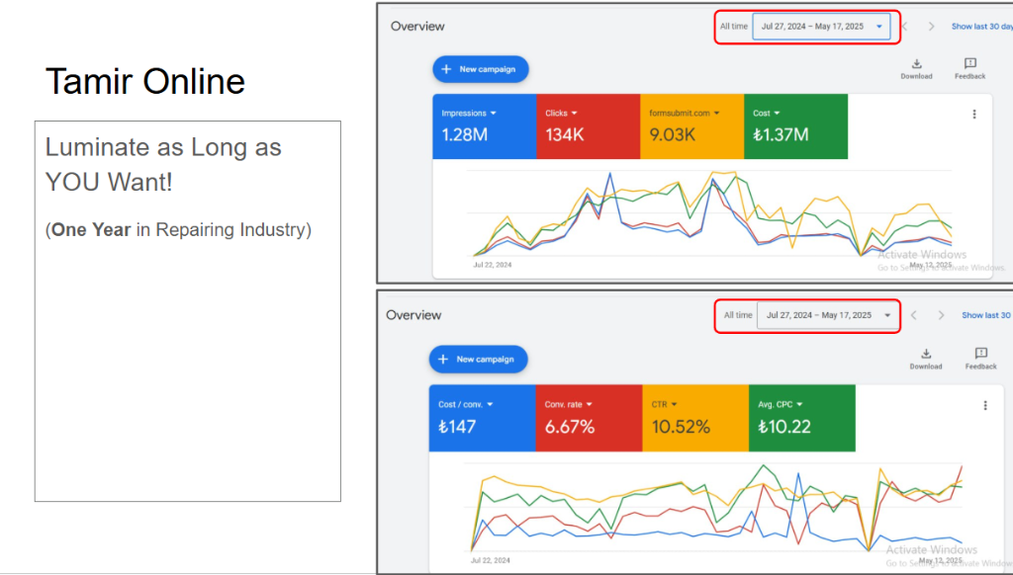
Task: Open the Conv. rate metric dropdown
Action: [568, 405]
